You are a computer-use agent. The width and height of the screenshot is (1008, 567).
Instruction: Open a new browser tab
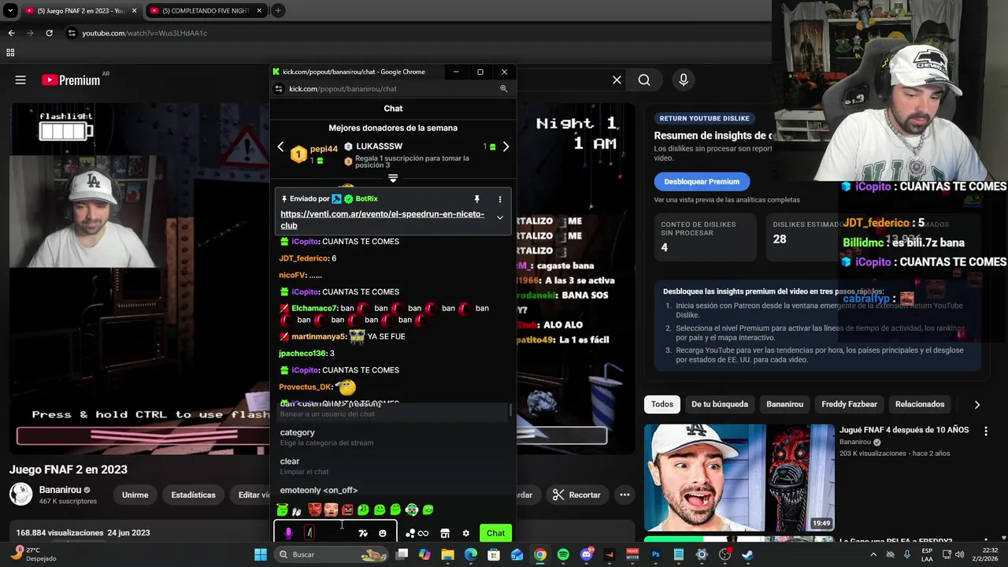(278, 10)
